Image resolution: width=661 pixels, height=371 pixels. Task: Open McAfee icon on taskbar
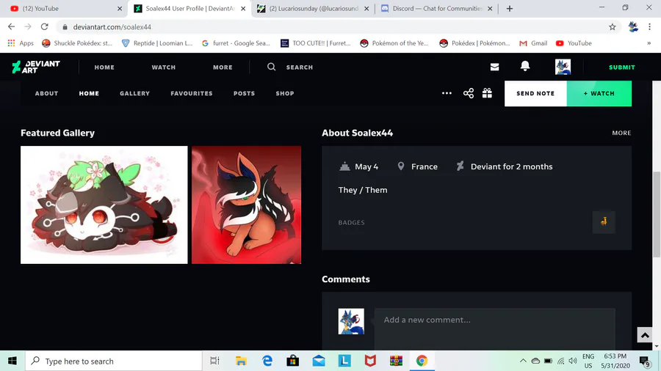[370, 361]
